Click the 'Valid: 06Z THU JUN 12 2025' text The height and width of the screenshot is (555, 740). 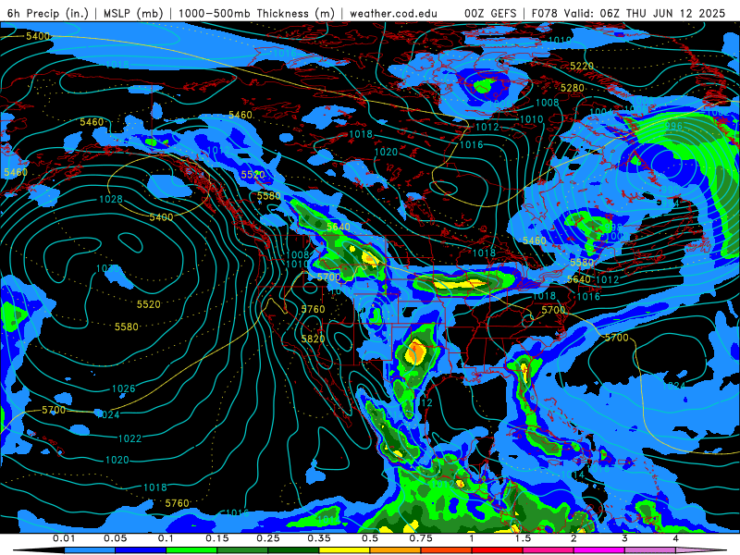click(x=645, y=13)
